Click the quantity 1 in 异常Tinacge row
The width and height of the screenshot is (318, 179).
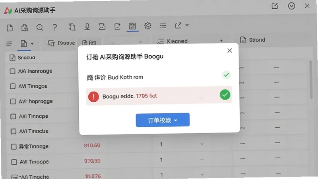tap(161, 144)
